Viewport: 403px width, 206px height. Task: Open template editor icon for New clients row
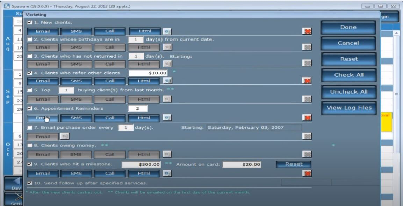click(167, 31)
